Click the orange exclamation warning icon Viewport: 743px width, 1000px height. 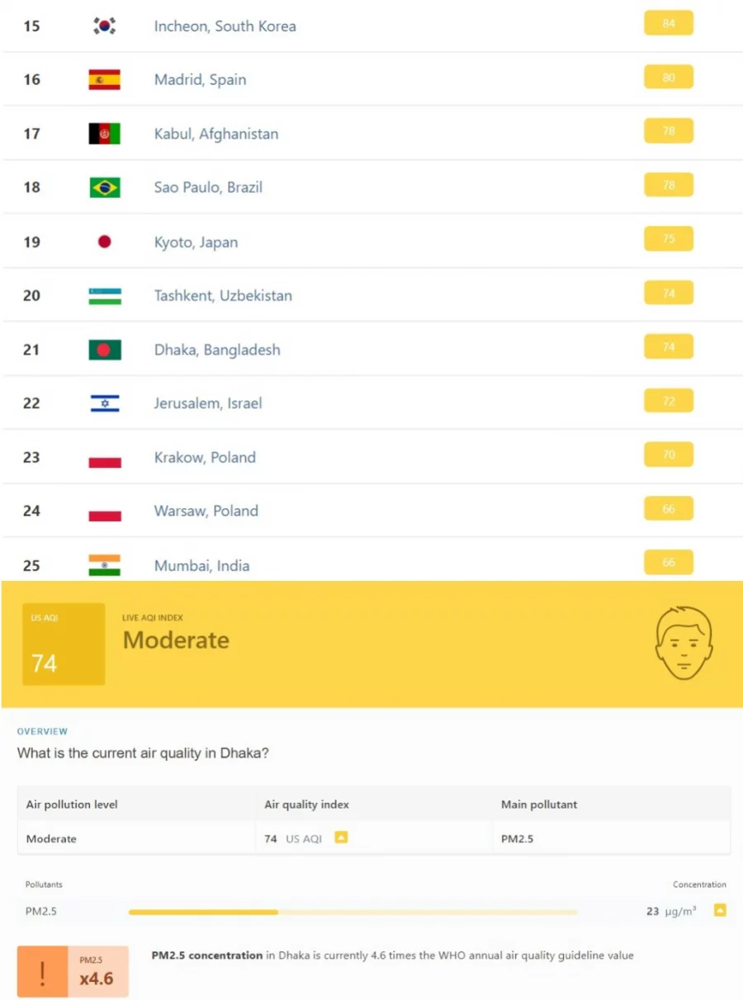pos(42,972)
